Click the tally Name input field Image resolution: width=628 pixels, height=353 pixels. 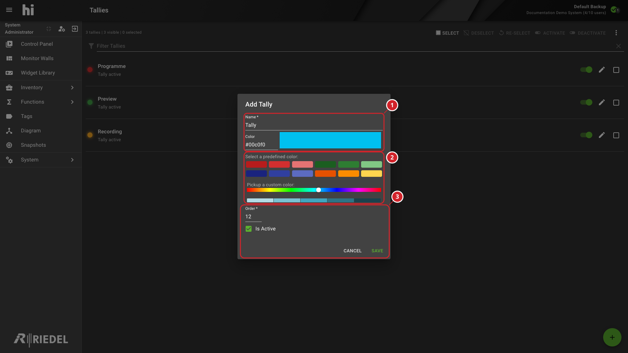[x=314, y=125]
